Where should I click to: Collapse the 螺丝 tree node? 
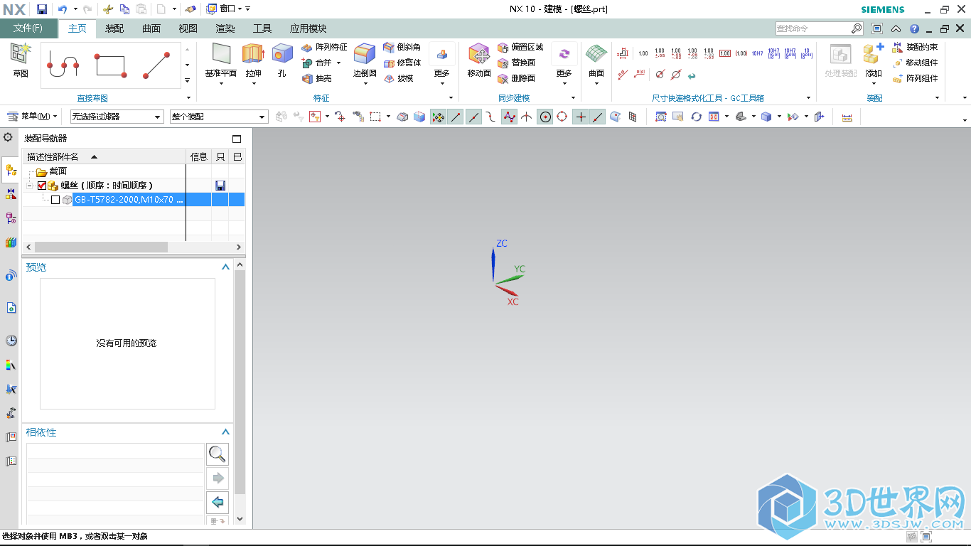(x=30, y=186)
